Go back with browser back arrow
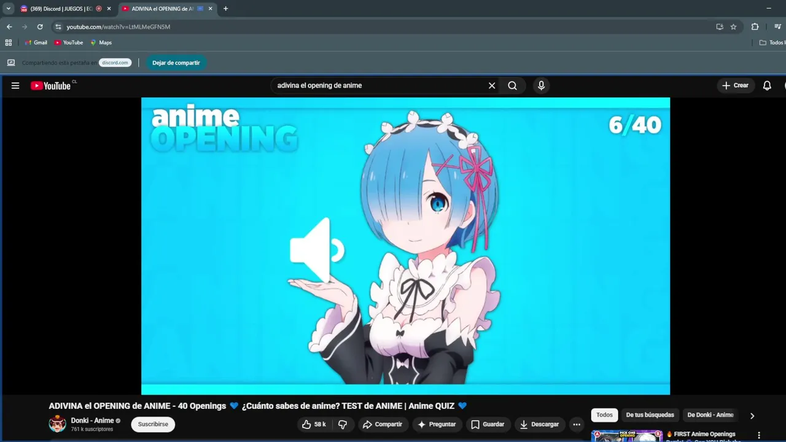Image resolution: width=786 pixels, height=442 pixels. (x=9, y=27)
